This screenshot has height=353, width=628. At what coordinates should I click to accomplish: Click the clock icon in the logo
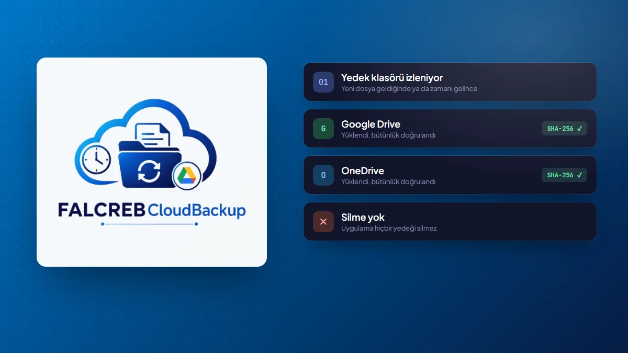96,160
